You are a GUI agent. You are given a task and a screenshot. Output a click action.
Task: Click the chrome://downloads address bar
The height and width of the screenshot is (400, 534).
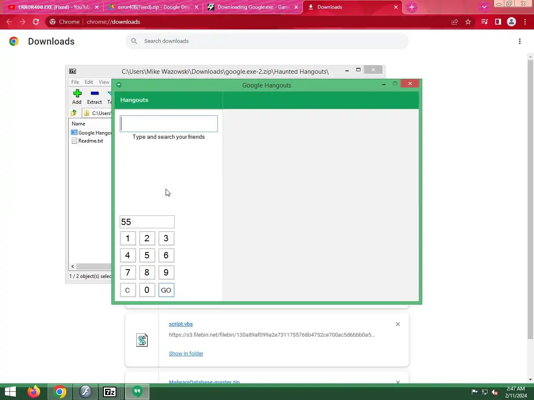coord(250,22)
